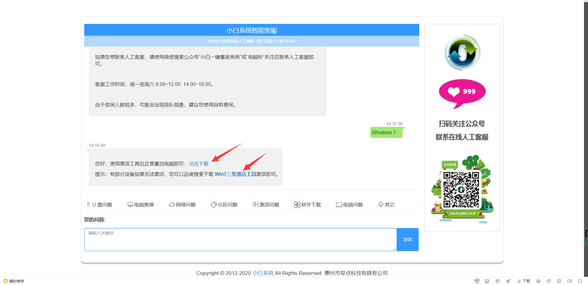The height and width of the screenshot is (285, 588).
Task: Open the Win7三星激活工具 link
Action: click(x=235, y=174)
